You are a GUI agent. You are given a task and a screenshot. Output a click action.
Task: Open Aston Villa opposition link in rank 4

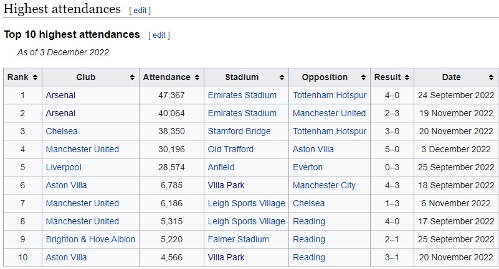click(313, 149)
